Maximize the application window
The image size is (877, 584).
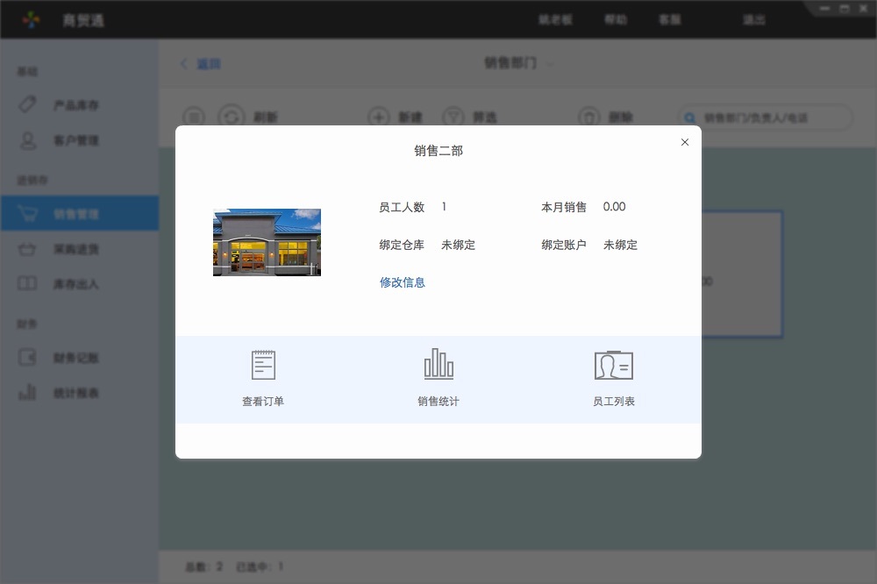(845, 9)
